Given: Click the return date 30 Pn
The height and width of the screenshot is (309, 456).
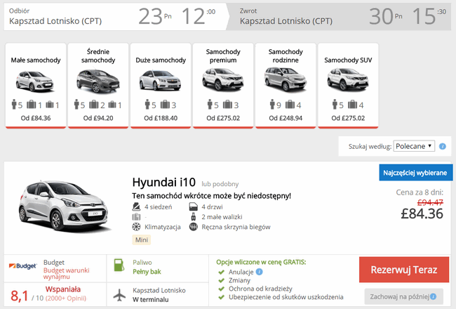Looking at the screenshot, I should pyautogui.click(x=386, y=16).
